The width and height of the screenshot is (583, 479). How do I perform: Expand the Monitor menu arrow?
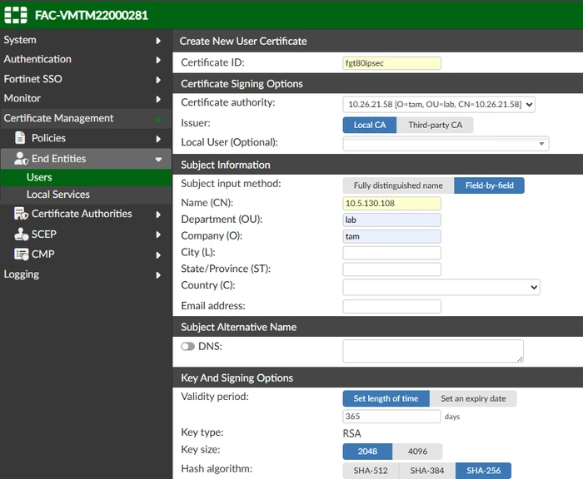(158, 99)
